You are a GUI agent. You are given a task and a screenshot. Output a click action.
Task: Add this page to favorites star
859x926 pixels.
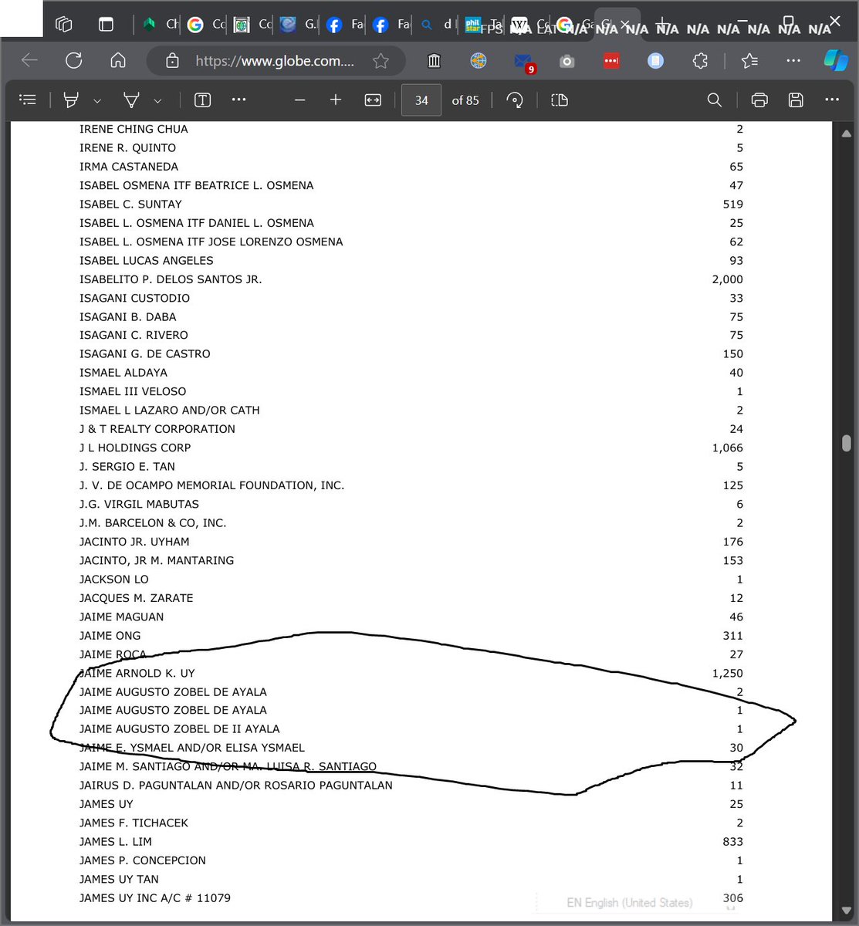tap(380, 60)
